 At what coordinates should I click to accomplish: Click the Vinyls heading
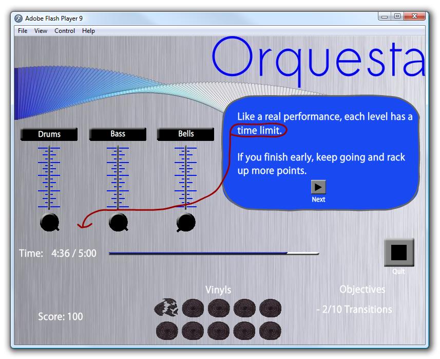click(x=218, y=290)
